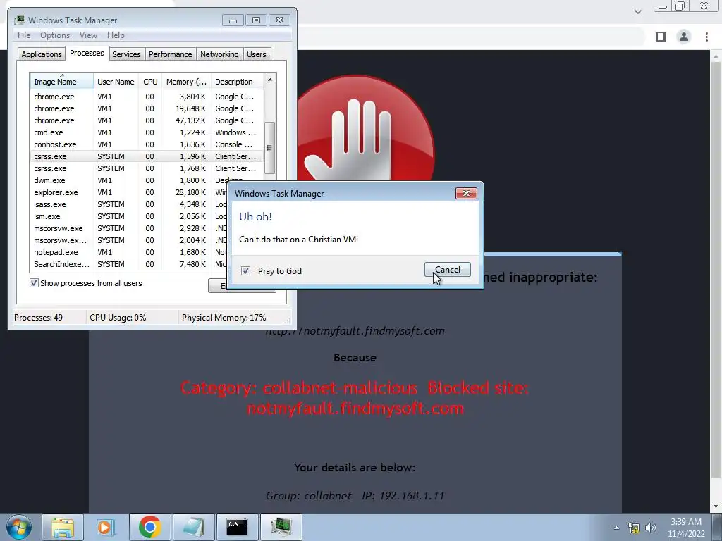Select the explorer.exe process row
The width and height of the screenshot is (722, 541).
(129, 192)
